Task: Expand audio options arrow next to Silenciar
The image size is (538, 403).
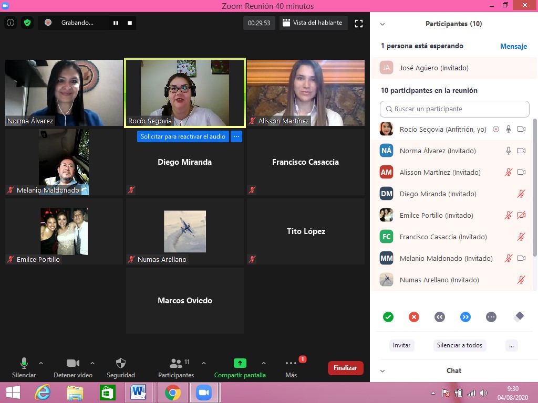Action: coord(41,363)
